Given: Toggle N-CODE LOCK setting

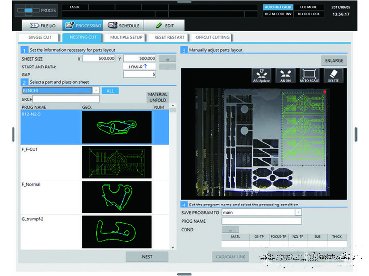Looking at the screenshot, I should [308, 14].
